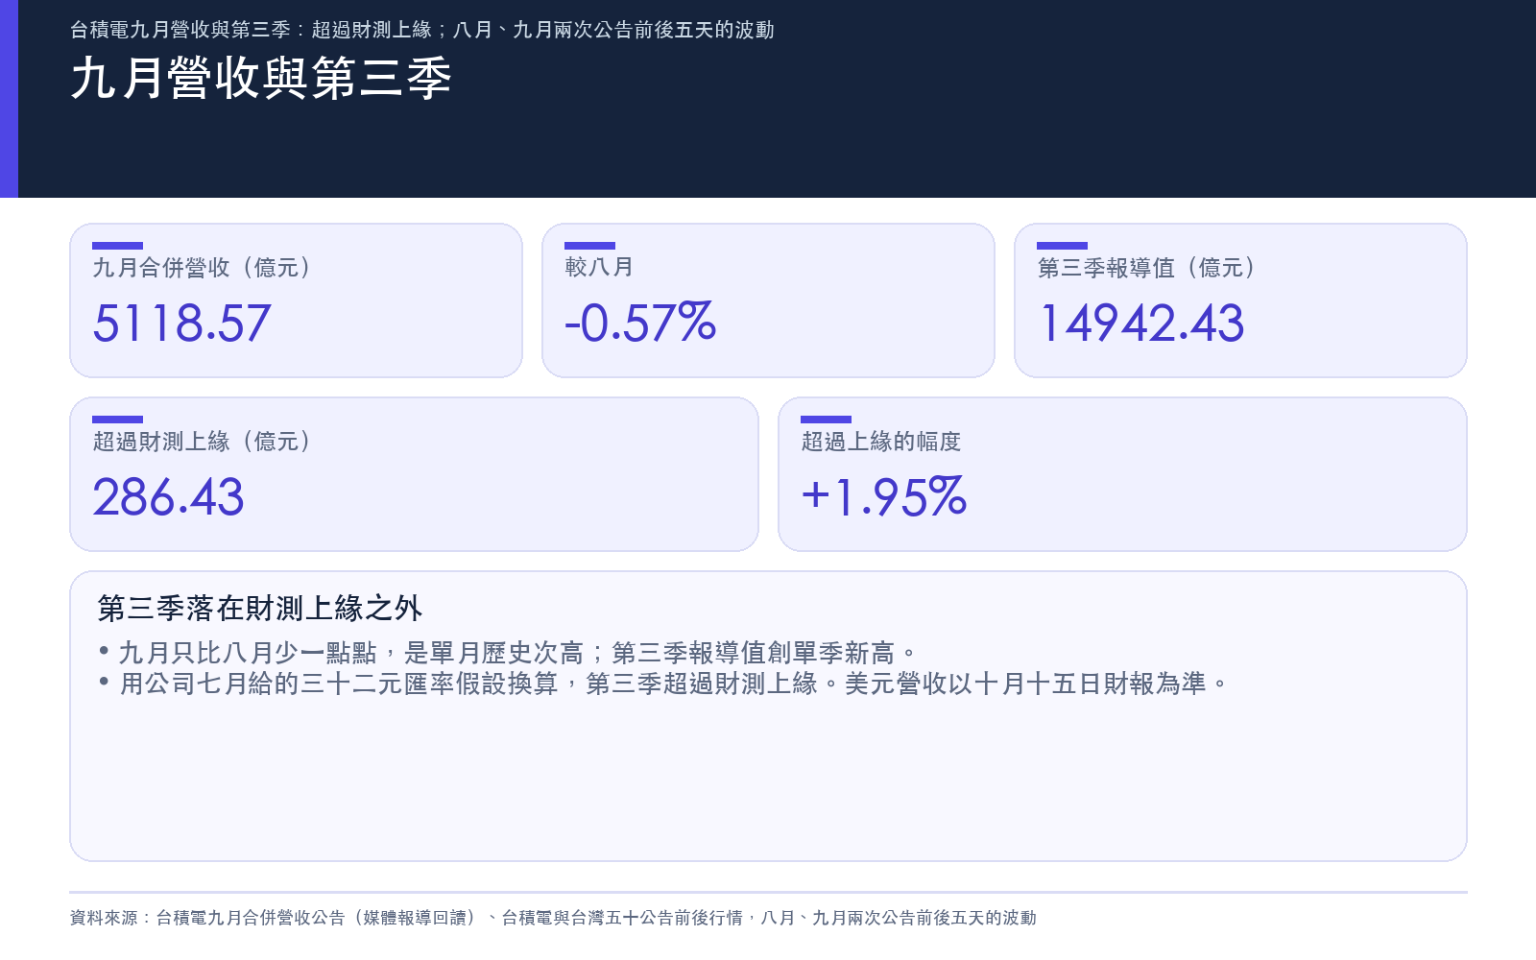The image size is (1536, 960).
Task: Select the bullet starting 九月只比八月少一點點
Action: click(508, 653)
